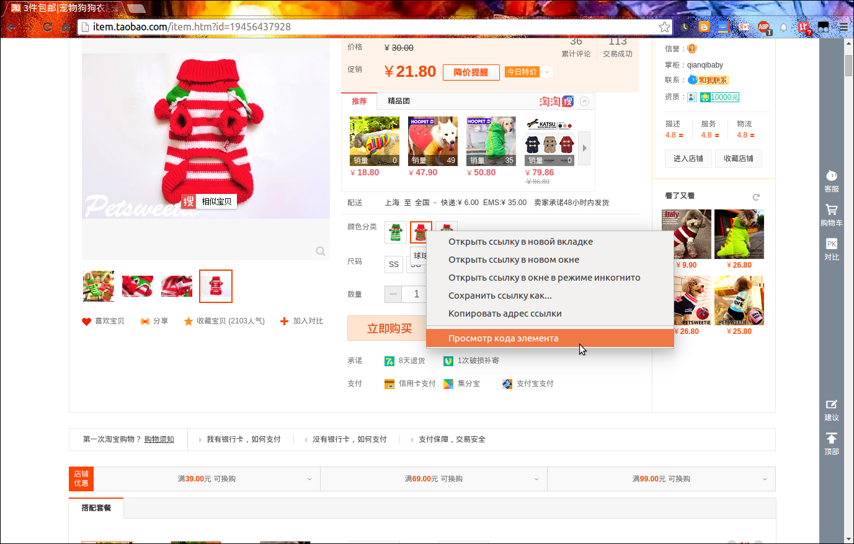Screen dimensions: 854x544
Task: Click 收藏宝贝 star icon
Action: coord(189,322)
